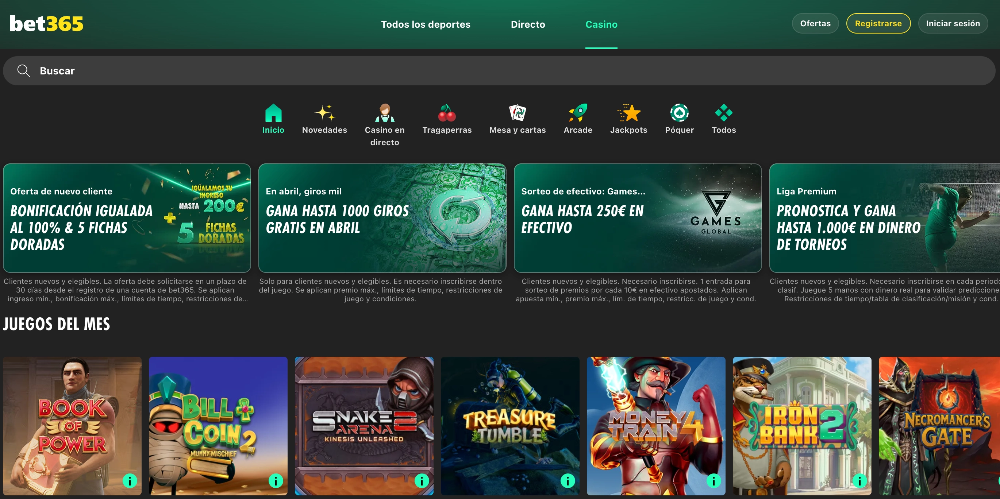This screenshot has height=499, width=1000.
Task: Select the Casino tab
Action: click(601, 24)
